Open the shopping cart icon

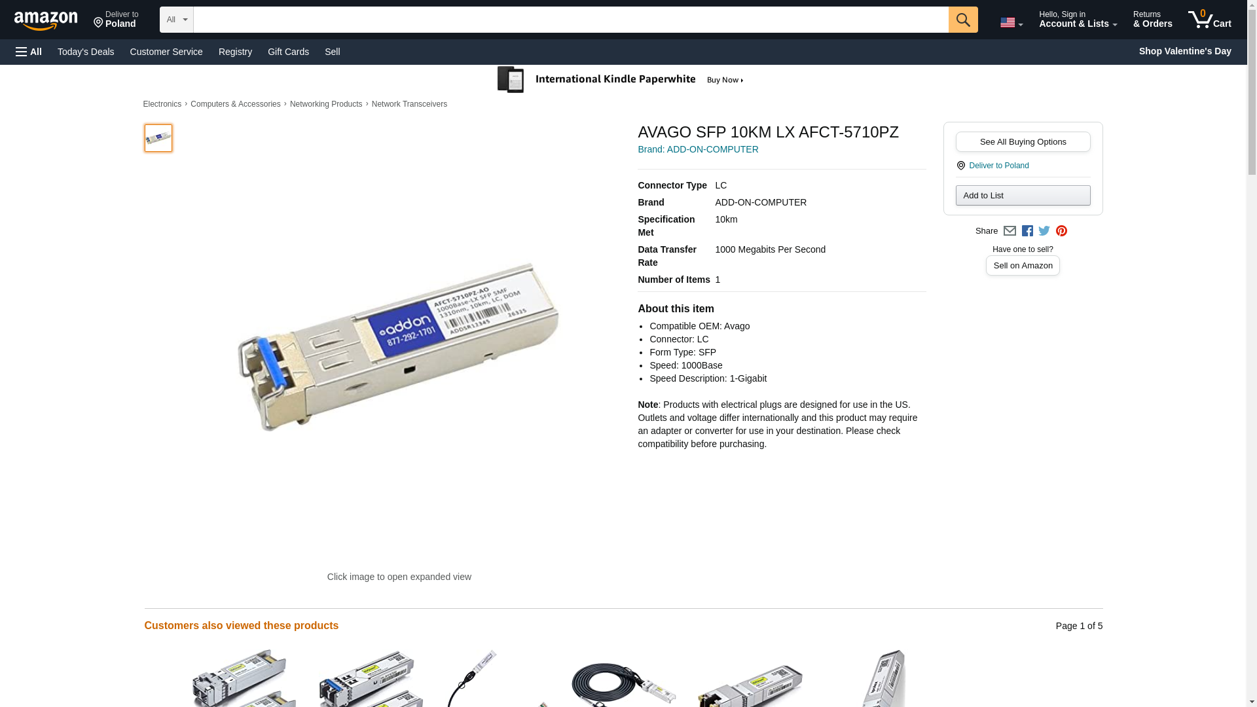pos(1209,19)
